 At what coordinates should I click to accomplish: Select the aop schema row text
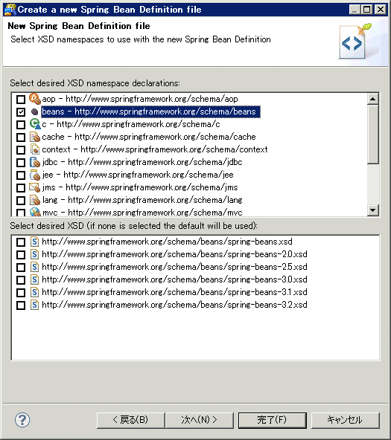click(140, 99)
